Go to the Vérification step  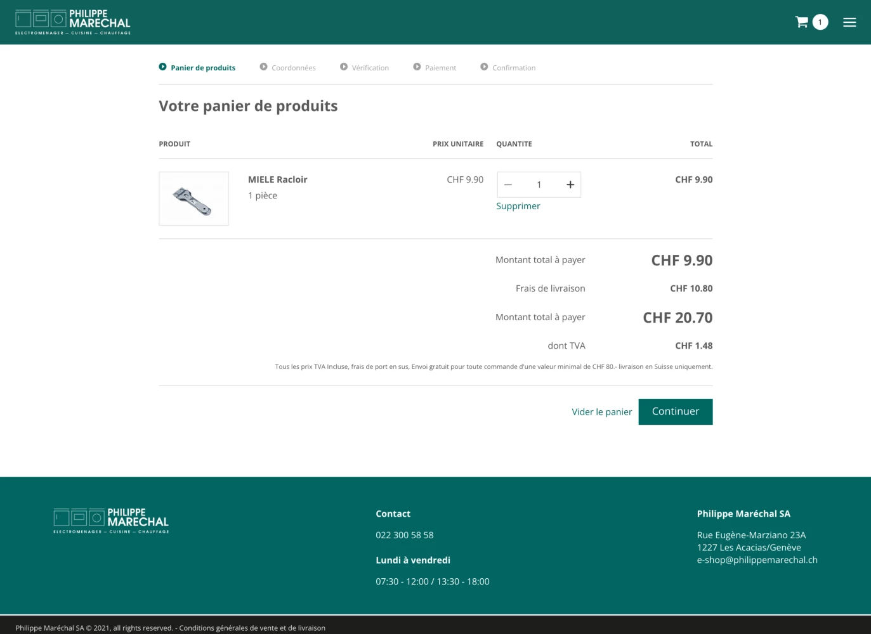pyautogui.click(x=370, y=68)
